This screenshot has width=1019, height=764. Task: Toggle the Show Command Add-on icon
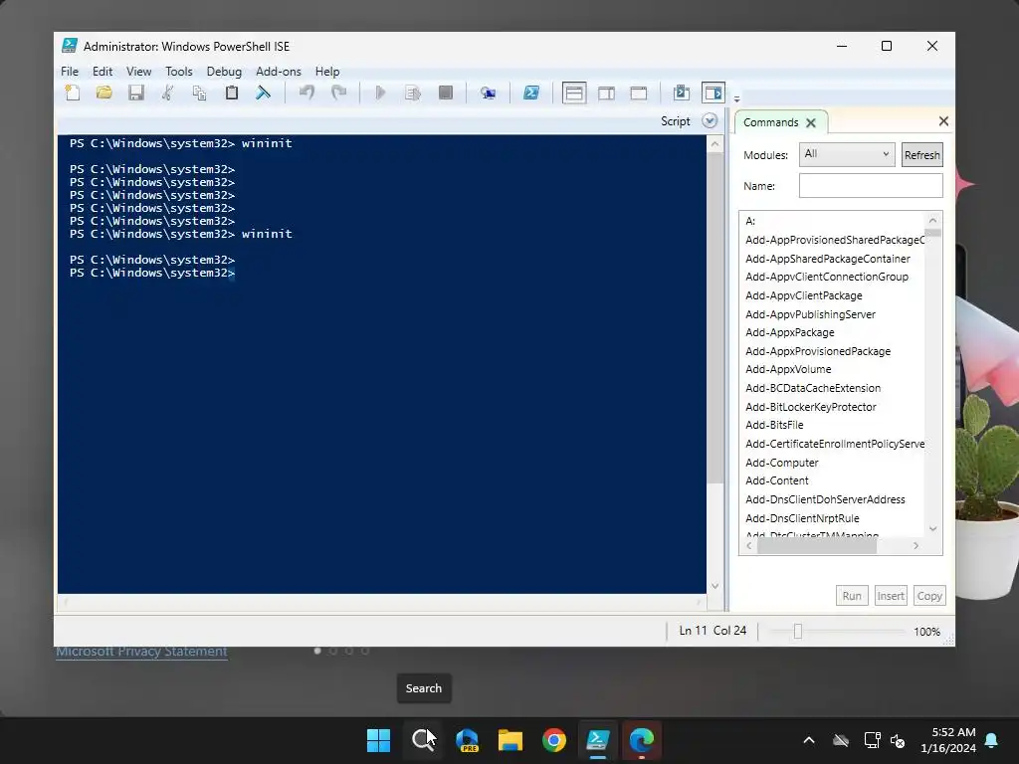[x=713, y=93]
